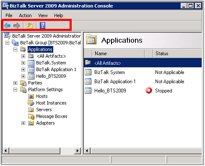Click the BizTalk Server 2009 Administration root node icon

(x=7, y=36)
